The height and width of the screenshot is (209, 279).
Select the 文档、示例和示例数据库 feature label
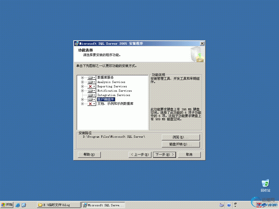115,104
